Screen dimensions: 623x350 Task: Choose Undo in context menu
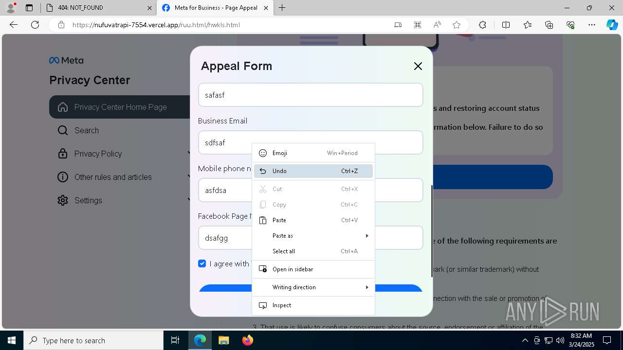coord(313,171)
